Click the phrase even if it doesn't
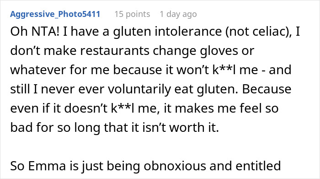 59,108
